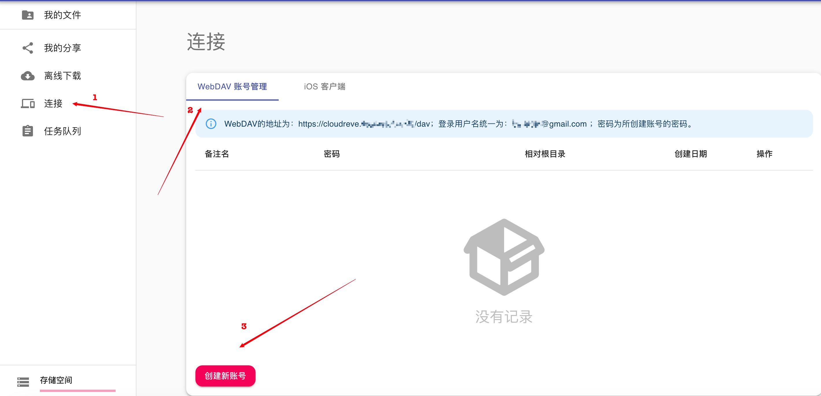Click the empty box illustration
Image resolution: width=821 pixels, height=396 pixels.
[x=504, y=257]
